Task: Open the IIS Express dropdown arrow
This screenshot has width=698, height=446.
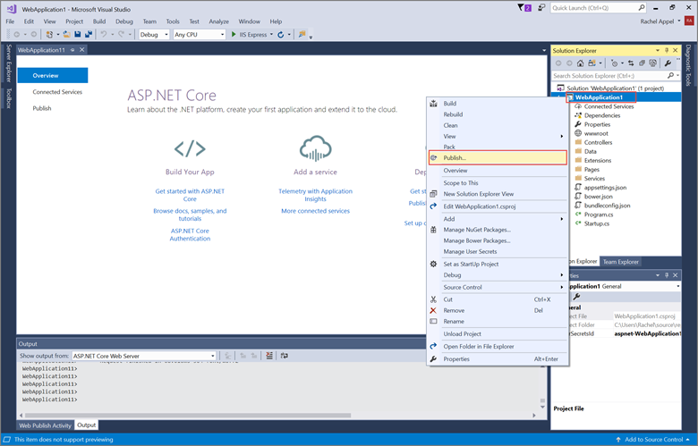Action: coord(271,34)
